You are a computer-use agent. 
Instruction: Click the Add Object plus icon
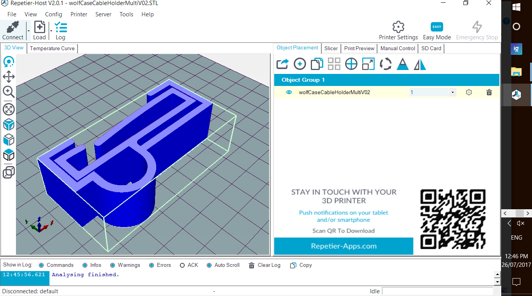click(x=299, y=64)
